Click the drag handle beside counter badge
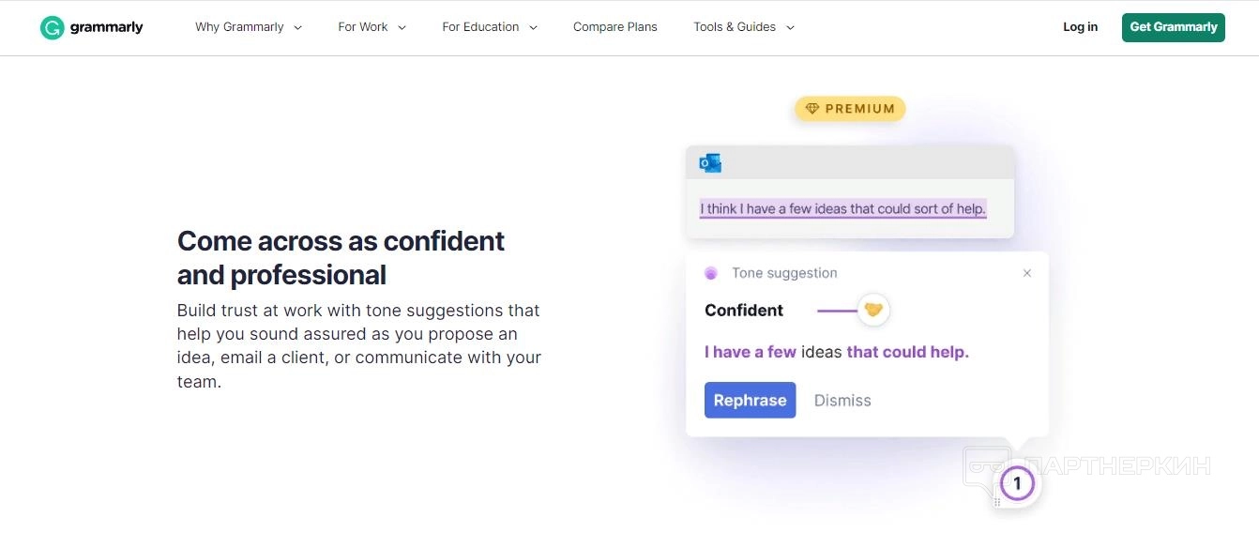The image size is (1259, 548). click(x=997, y=502)
